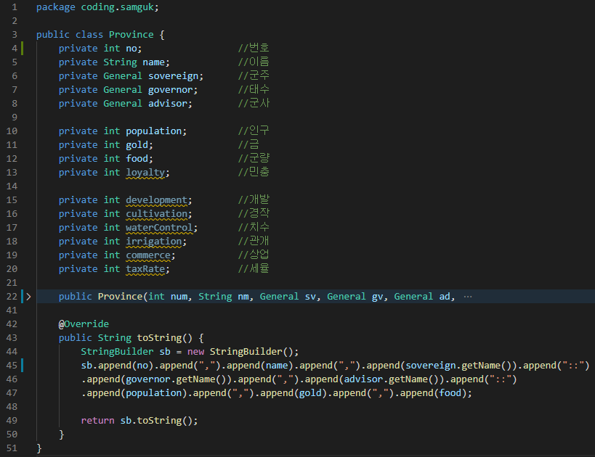The width and height of the screenshot is (595, 457).
Task: Click 'sovereign.getName()' on line 45
Action: pos(458,366)
